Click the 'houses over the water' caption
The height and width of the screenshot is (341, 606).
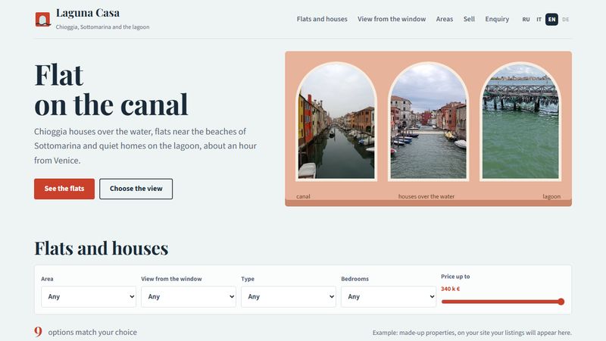426,196
